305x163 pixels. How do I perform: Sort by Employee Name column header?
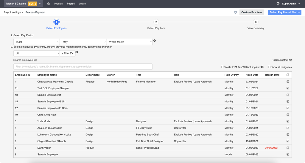tap(47, 75)
